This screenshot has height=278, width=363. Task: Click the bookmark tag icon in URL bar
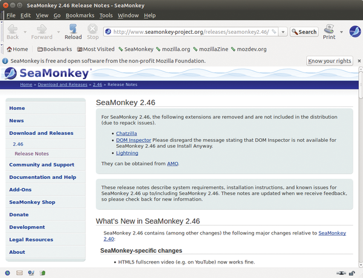274,31
